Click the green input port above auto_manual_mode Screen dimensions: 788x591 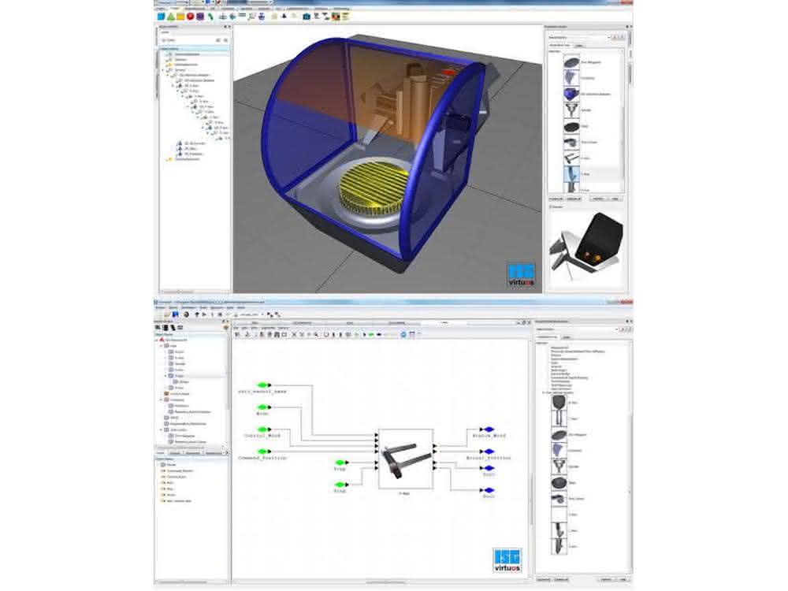point(264,385)
